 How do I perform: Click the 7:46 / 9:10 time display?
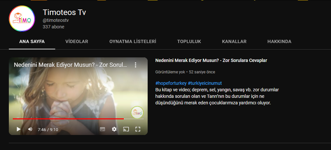(48, 129)
